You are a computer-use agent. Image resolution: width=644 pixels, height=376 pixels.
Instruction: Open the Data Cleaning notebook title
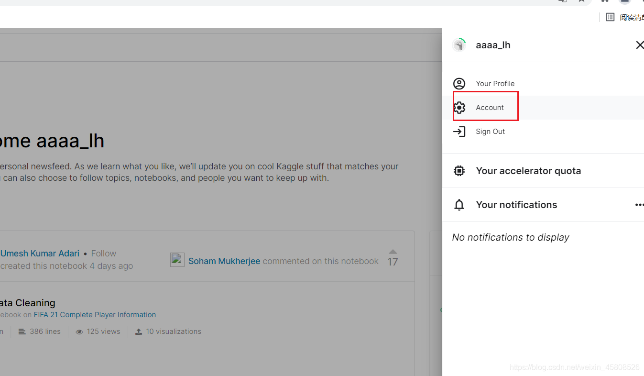(28, 303)
